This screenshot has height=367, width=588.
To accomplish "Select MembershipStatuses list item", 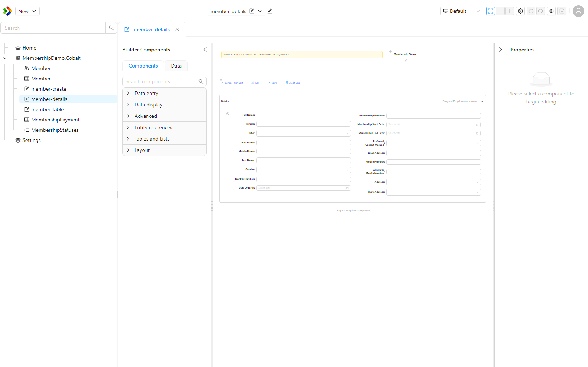I will click(51, 130).
